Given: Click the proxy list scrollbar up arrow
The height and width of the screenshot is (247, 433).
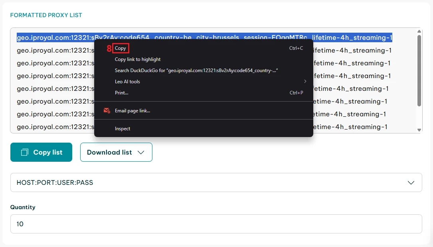Looking at the screenshot, I should 419,31.
